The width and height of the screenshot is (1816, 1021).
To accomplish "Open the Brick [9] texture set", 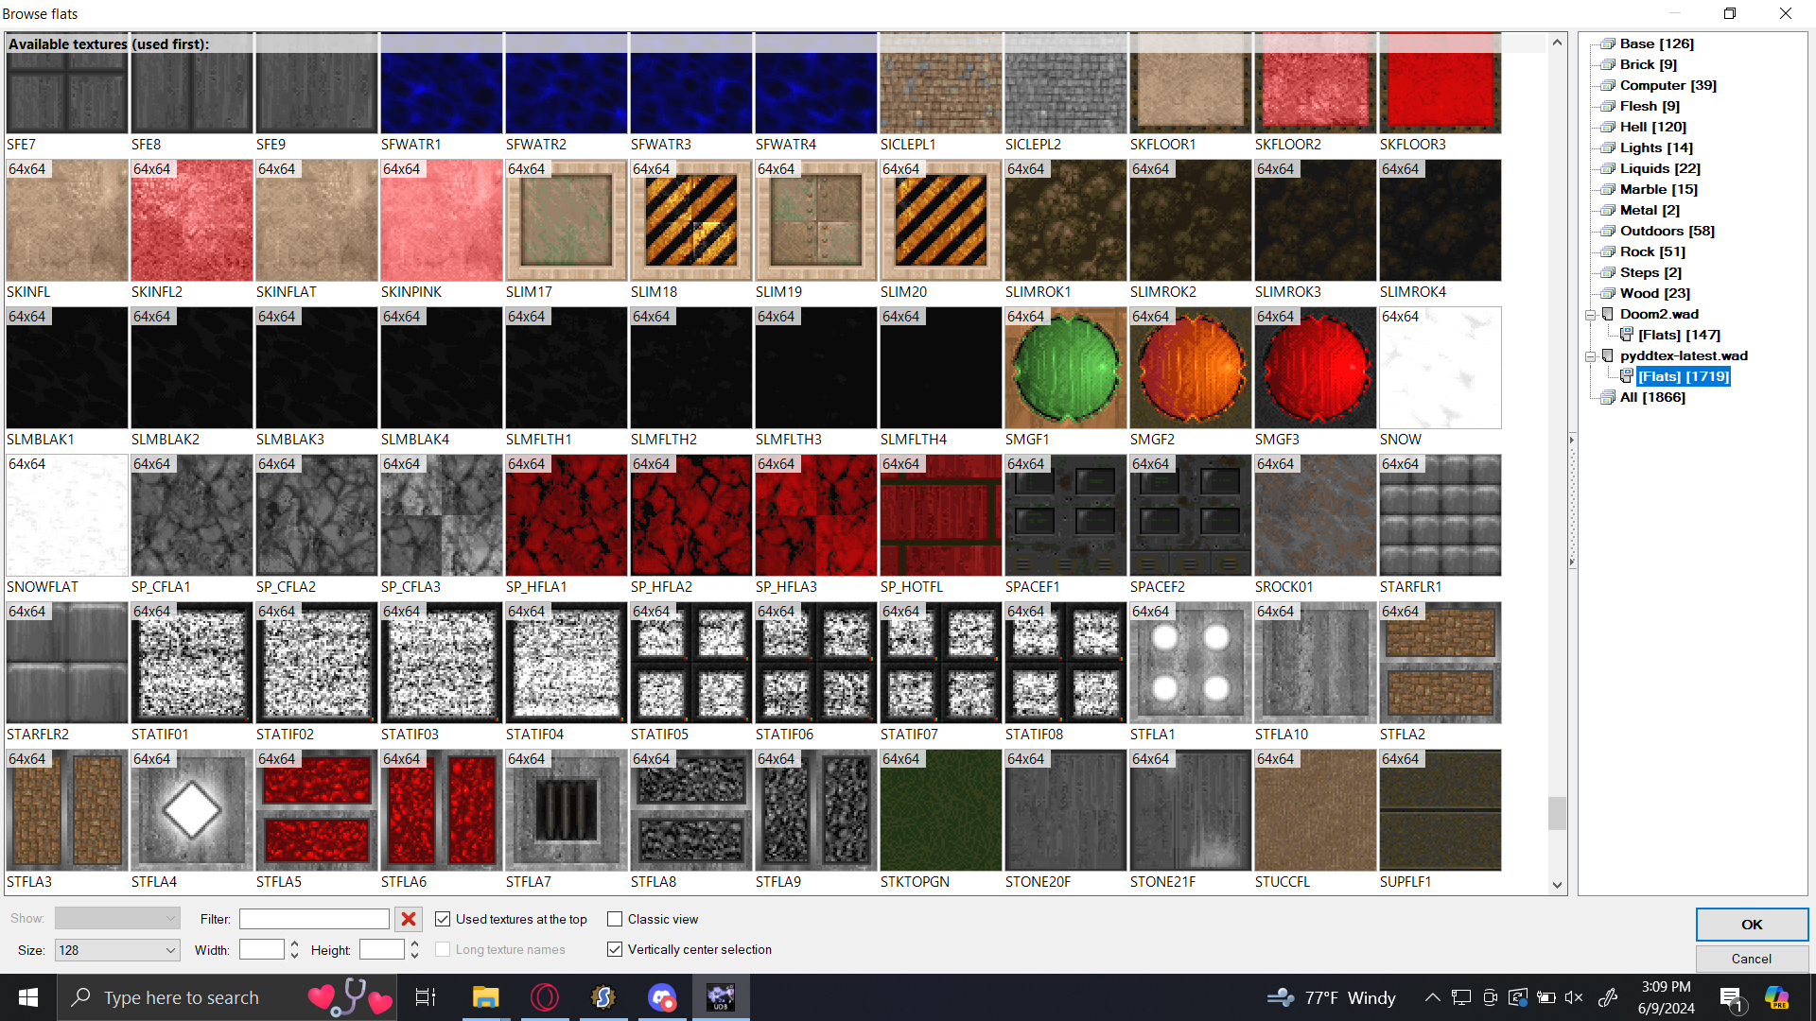I will coord(1648,64).
